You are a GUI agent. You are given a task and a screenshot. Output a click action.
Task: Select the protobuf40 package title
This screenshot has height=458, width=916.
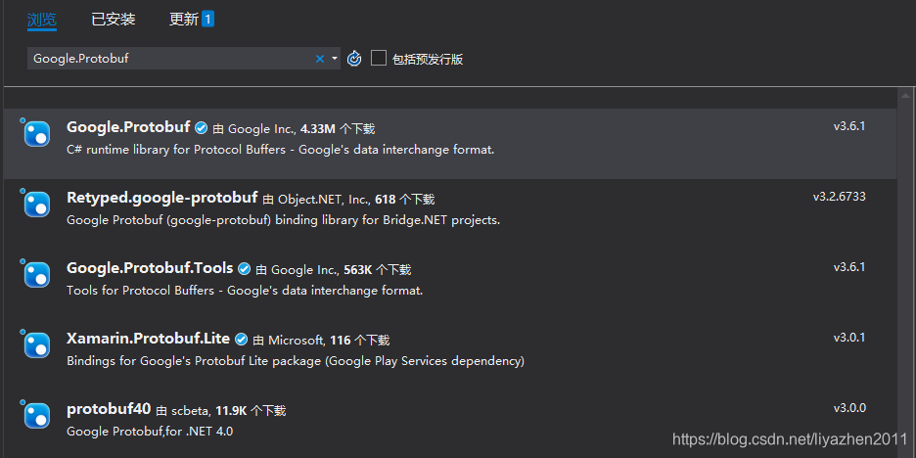pyautogui.click(x=109, y=409)
